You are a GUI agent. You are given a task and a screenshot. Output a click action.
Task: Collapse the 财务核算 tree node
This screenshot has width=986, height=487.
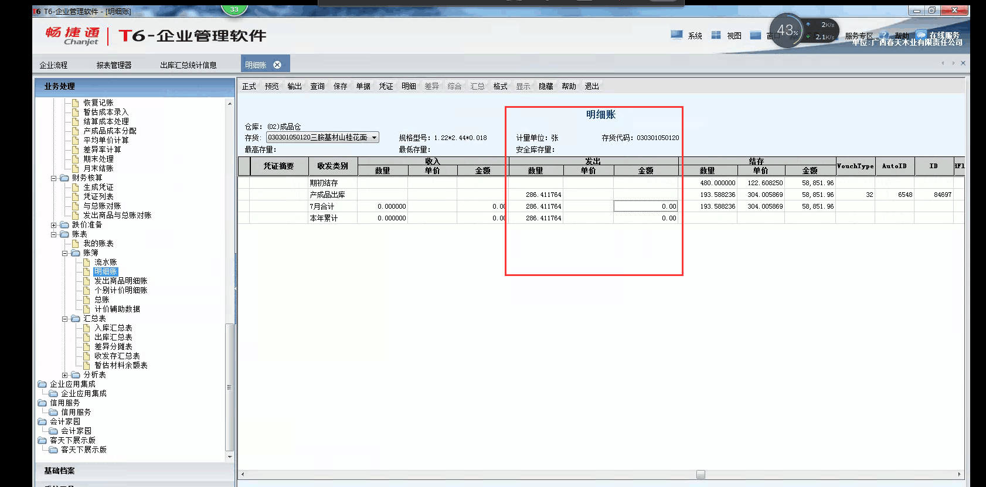coord(53,178)
